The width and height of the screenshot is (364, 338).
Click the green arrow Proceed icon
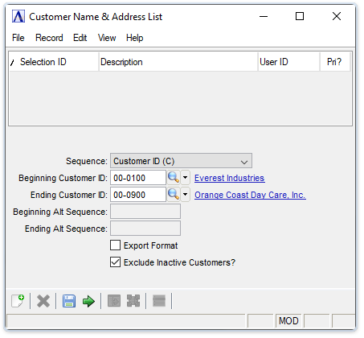click(88, 301)
